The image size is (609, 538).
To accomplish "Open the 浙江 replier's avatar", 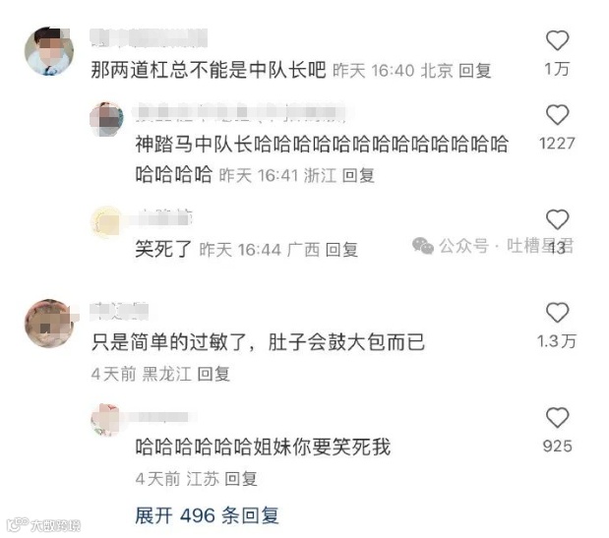I will (107, 119).
